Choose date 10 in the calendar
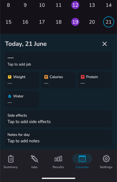The height and width of the screenshot is (182, 117). coord(42,5)
